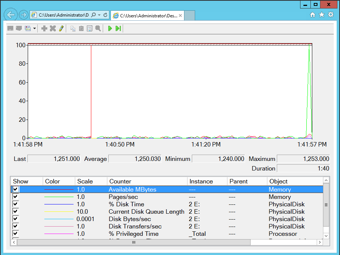Select the Disk Bytes/sec counter row

(x=167, y=219)
